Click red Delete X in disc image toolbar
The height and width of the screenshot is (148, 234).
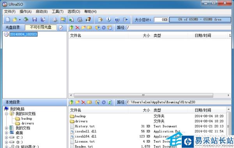click(x=78, y=28)
